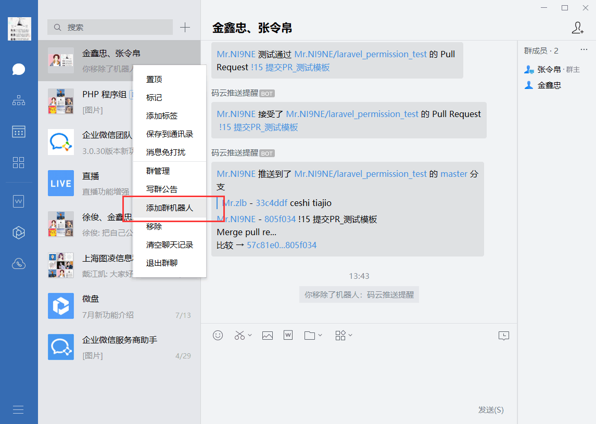Click the 发送(S) send button
Viewport: 596px width, 424px height.
(x=490, y=410)
